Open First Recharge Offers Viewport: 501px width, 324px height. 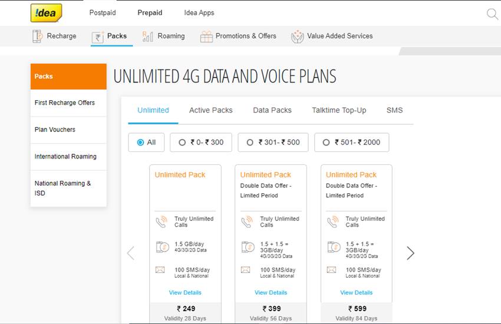pos(68,103)
